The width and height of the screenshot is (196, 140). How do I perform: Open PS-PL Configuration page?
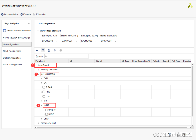coord(12,65)
